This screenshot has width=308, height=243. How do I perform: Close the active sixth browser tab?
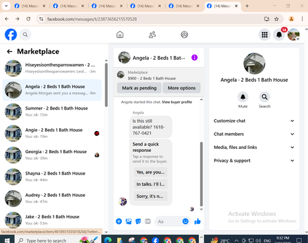click(237, 6)
